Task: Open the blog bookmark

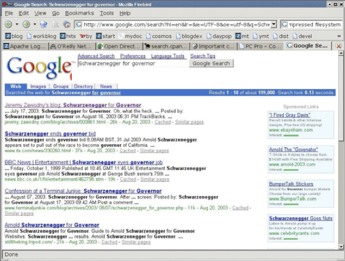Action: pyautogui.click(x=14, y=36)
